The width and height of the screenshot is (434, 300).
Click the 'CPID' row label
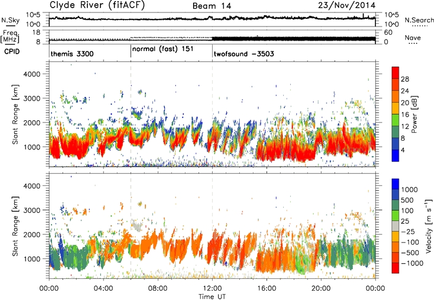(x=12, y=51)
